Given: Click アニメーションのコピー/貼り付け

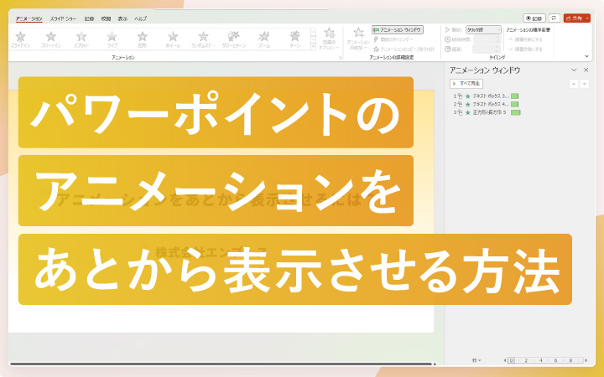Looking at the screenshot, I should pos(404,49).
